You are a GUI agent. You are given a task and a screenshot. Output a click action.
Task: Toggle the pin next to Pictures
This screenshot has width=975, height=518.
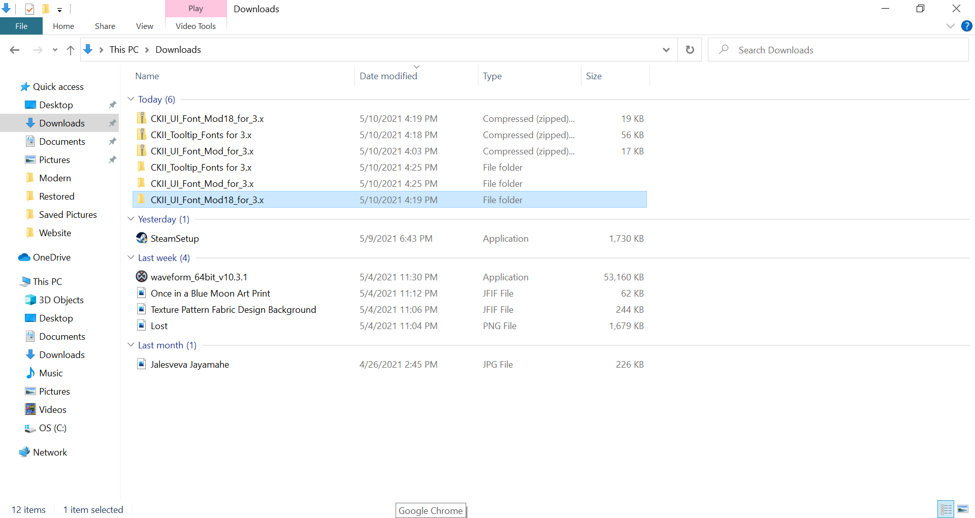[x=112, y=160]
